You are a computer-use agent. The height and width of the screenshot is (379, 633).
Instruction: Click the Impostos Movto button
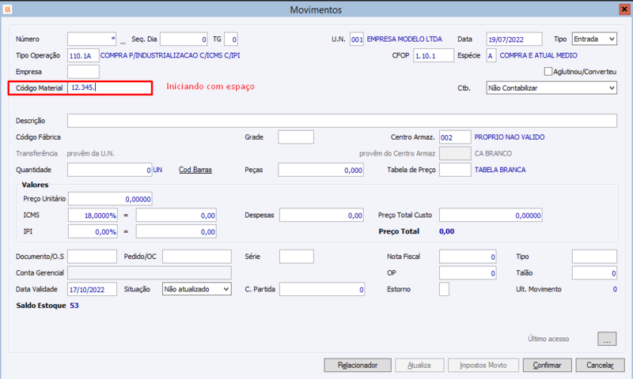click(x=483, y=366)
